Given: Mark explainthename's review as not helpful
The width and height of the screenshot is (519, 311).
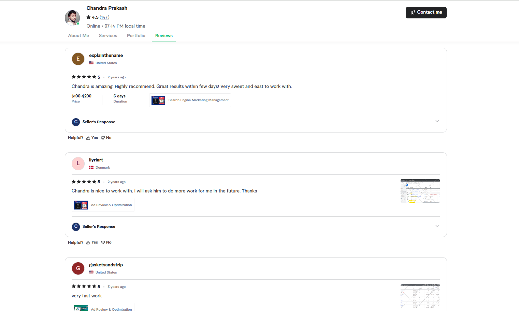Looking at the screenshot, I should click(106, 138).
